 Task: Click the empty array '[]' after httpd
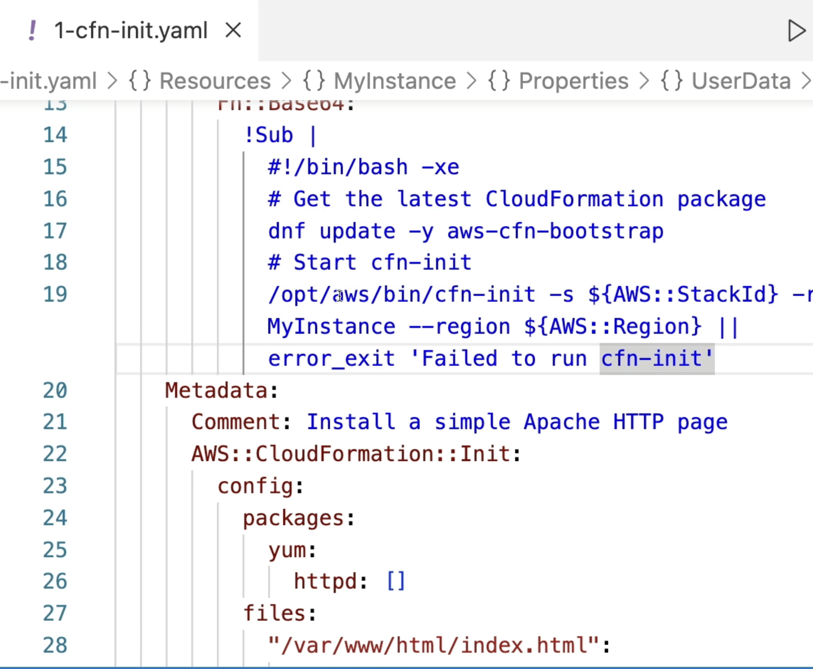tap(396, 582)
